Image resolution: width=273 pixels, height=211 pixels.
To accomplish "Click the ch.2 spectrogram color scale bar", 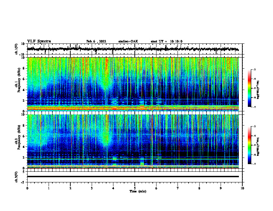I will (x=249, y=145).
